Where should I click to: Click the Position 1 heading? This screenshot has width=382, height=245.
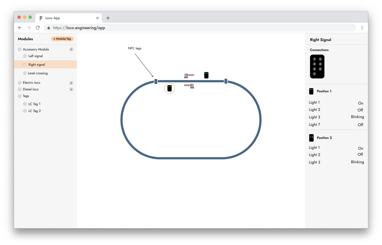tap(324, 91)
